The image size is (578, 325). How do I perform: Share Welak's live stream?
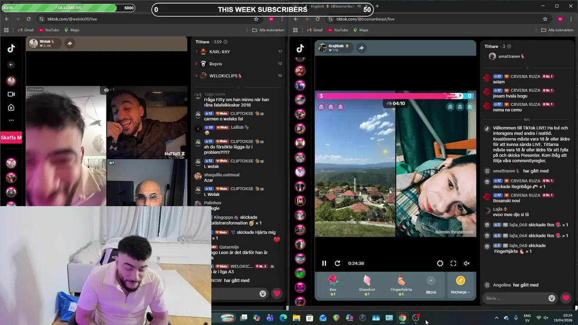(70, 43)
